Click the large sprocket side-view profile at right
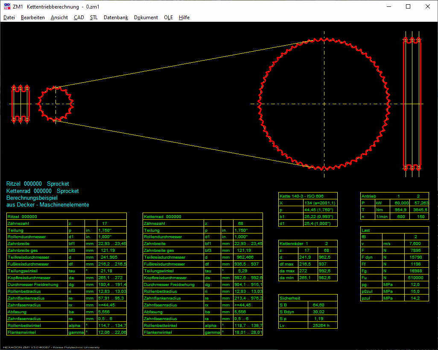438x350 pixels. click(412, 104)
